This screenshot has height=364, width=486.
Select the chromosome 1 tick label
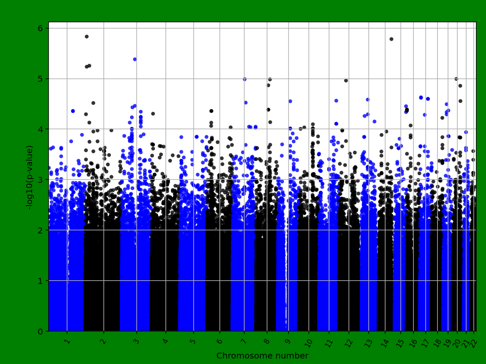(x=66, y=340)
